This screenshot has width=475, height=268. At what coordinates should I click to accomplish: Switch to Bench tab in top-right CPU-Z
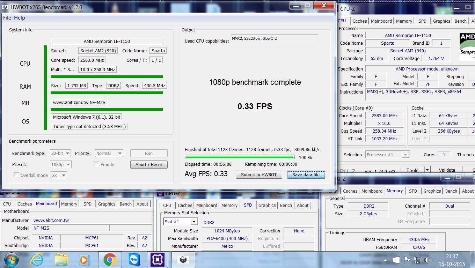pos(460,21)
